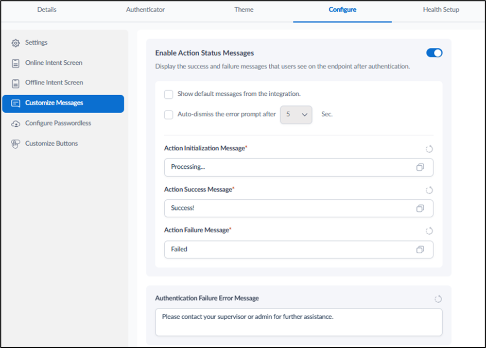The height and width of the screenshot is (348, 486).
Task: Click the Action Success Message label
Action: pos(199,189)
